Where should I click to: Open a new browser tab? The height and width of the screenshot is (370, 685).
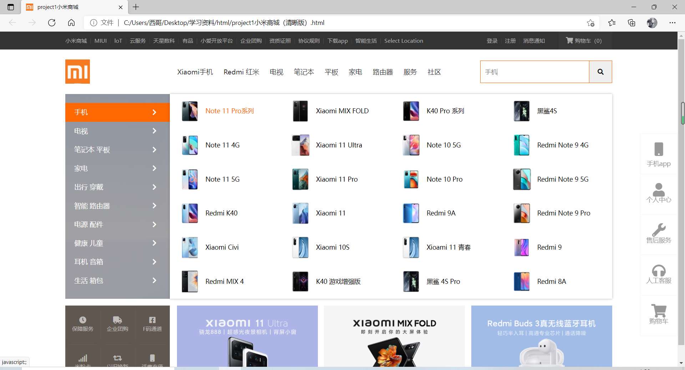[136, 7]
